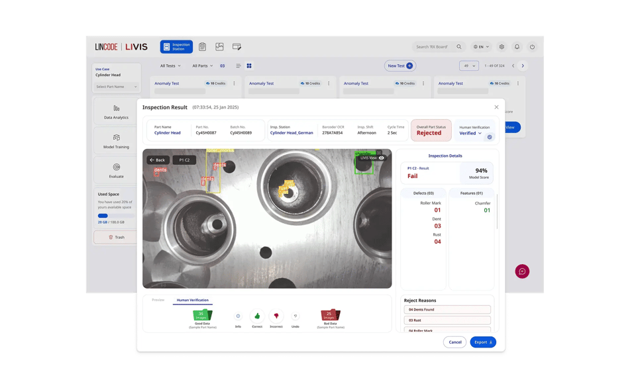Click the Used Space storage progress bar
This screenshot has width=636, height=376.
click(116, 216)
